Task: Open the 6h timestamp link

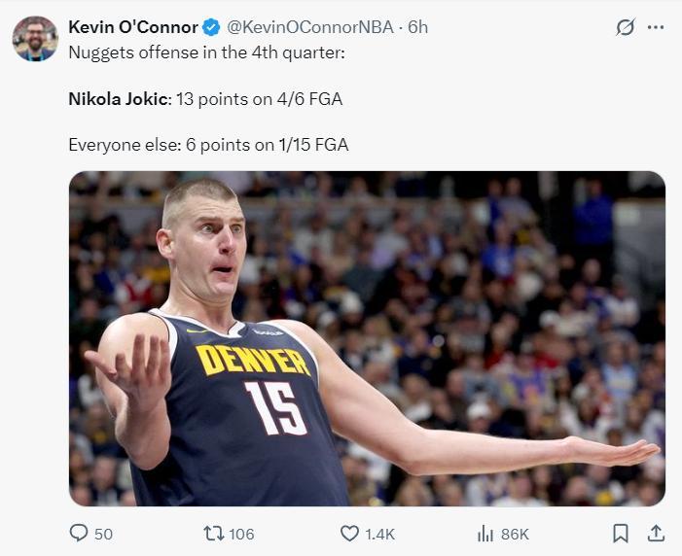Action: [x=417, y=27]
